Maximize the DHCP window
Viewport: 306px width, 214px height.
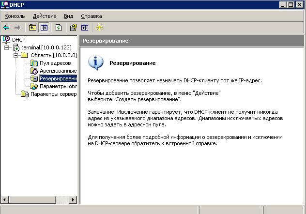(x=291, y=4)
